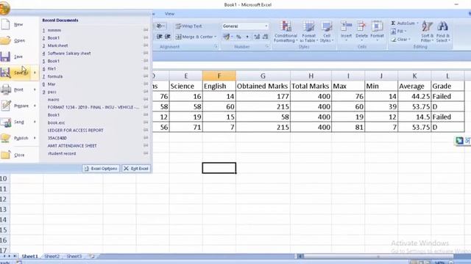
Task: Open the Merge & Center dropdown arrow
Action: click(x=216, y=37)
